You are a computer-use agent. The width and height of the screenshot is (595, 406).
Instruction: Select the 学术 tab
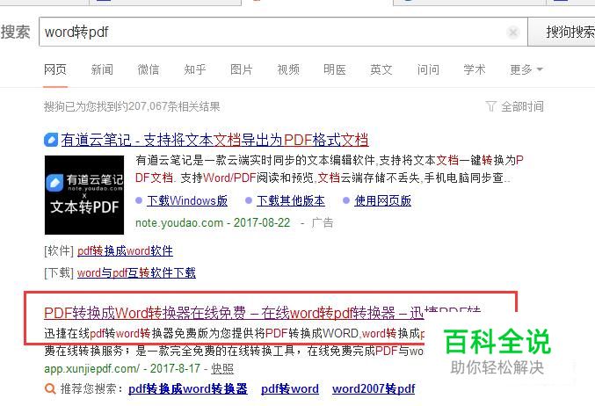(x=475, y=69)
